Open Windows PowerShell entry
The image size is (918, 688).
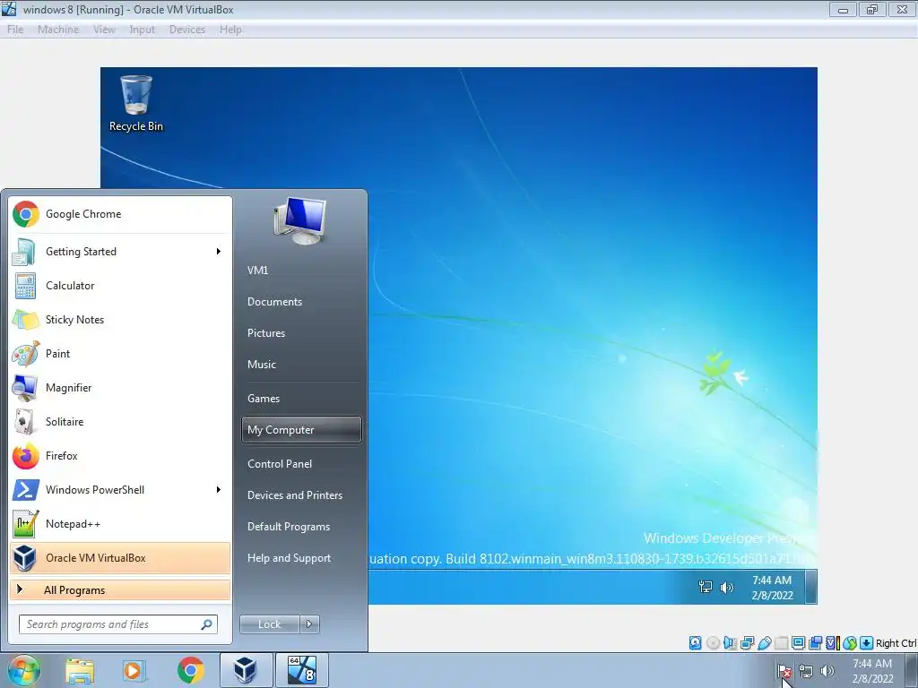click(x=120, y=490)
